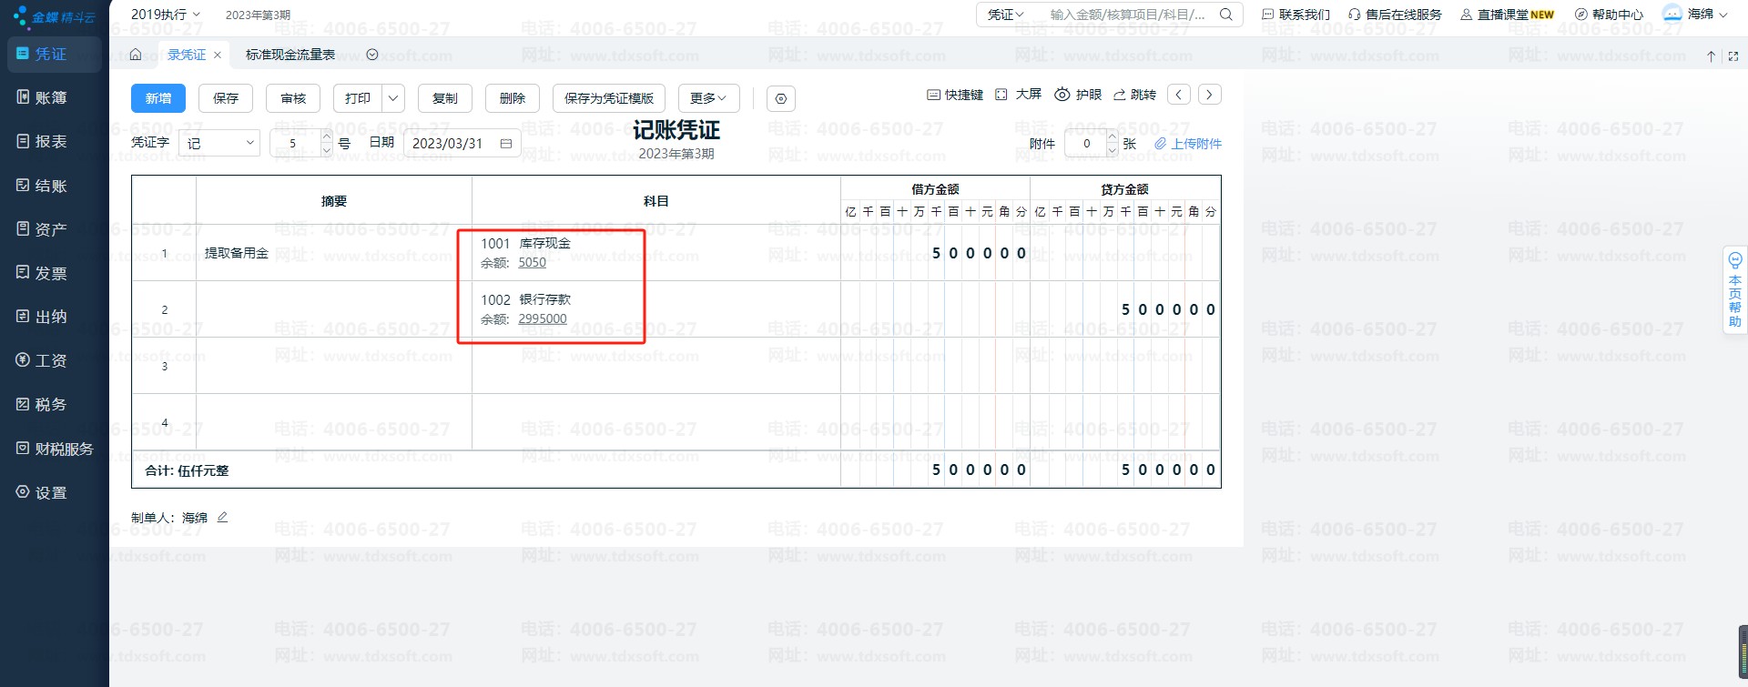Image resolution: width=1748 pixels, height=687 pixels.
Task: Click the 保存 button
Action: 226,98
